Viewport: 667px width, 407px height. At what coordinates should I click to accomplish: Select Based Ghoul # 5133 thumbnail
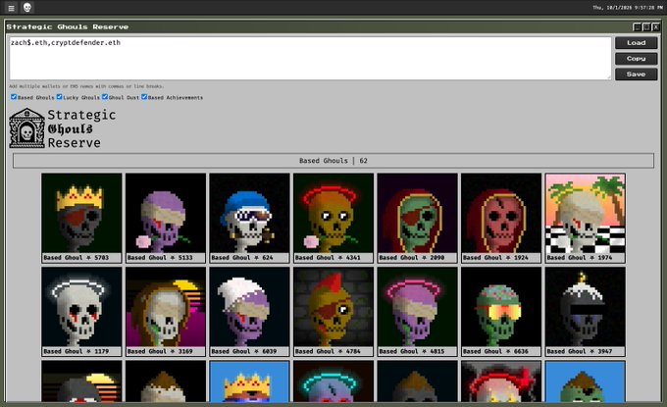click(166, 213)
